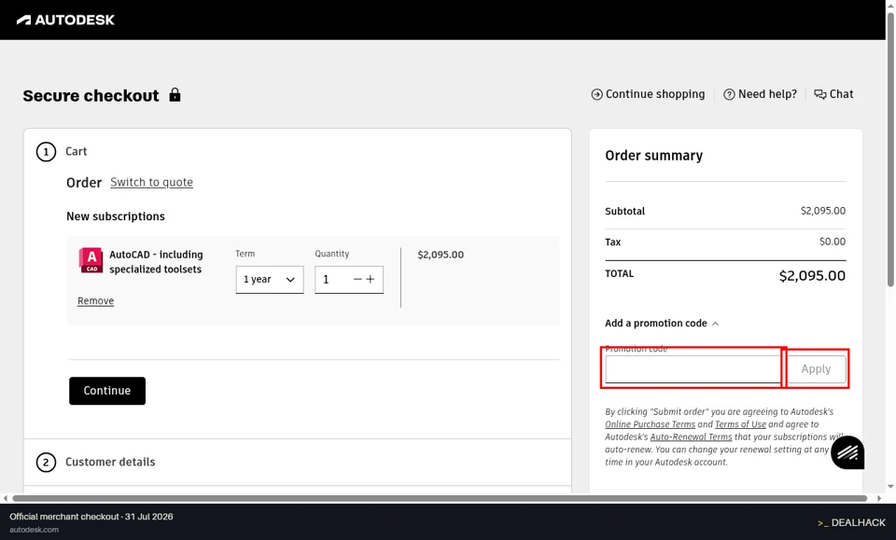Screen dimensions: 896x540
Task: Click AutoCAD - including specialized toolsets text
Action: tap(156, 262)
